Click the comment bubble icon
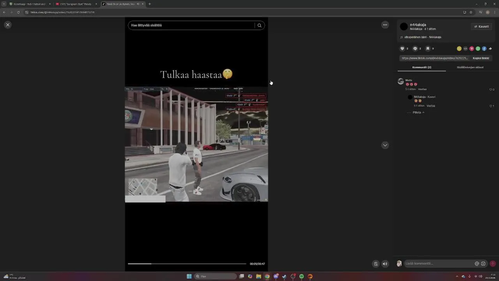 pyautogui.click(x=415, y=48)
